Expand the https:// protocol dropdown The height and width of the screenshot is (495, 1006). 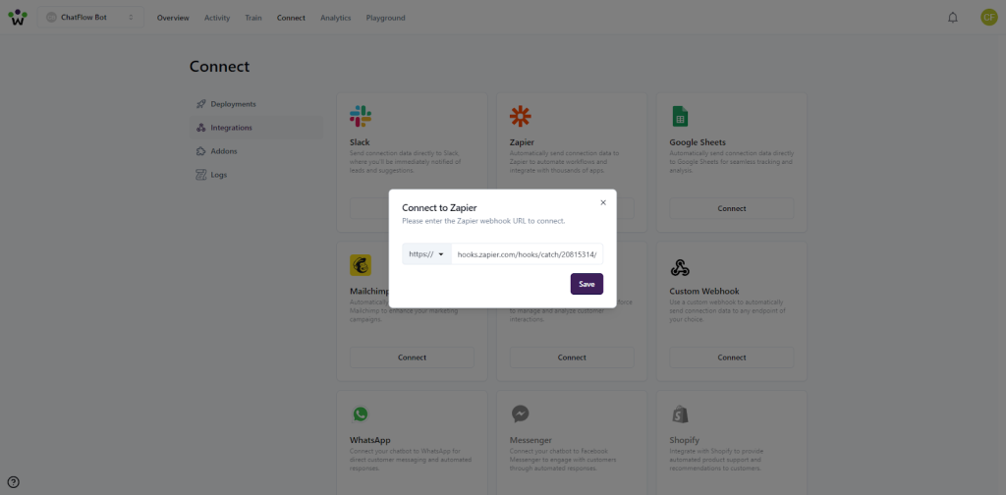426,254
